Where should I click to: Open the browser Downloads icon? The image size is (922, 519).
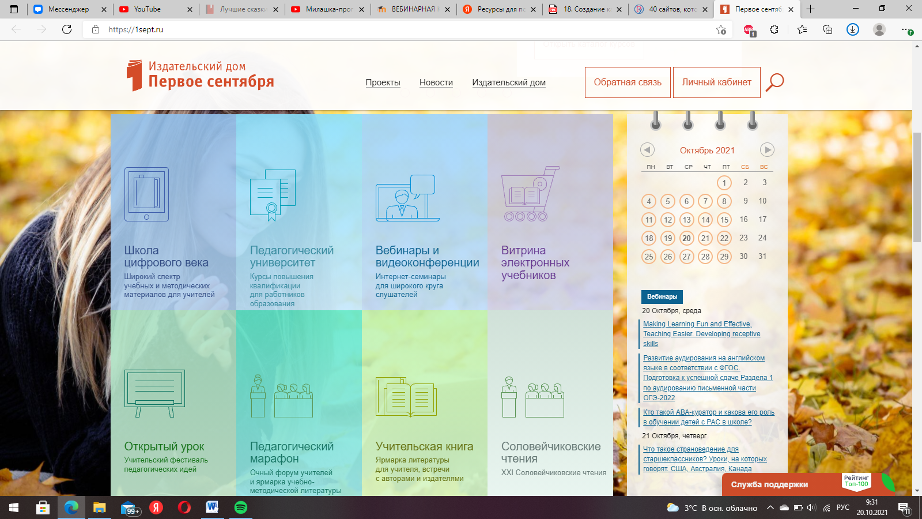(x=853, y=29)
